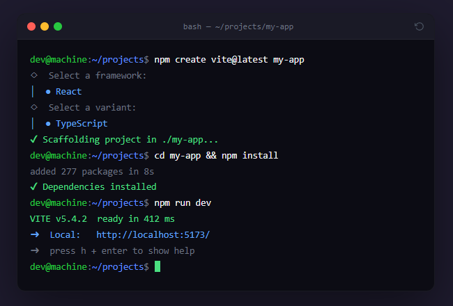Click the 'npm run dev' command
This screenshot has height=306, width=453.
click(183, 203)
